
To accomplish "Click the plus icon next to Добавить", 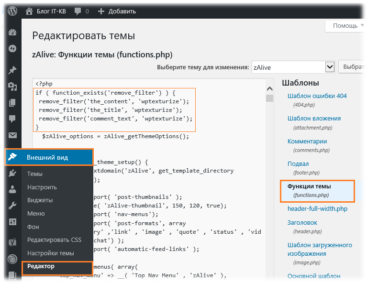I will pyautogui.click(x=101, y=11).
